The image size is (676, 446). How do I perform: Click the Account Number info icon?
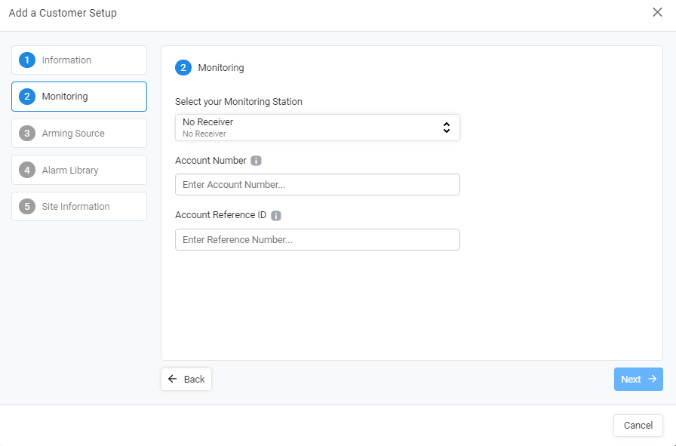coord(256,161)
